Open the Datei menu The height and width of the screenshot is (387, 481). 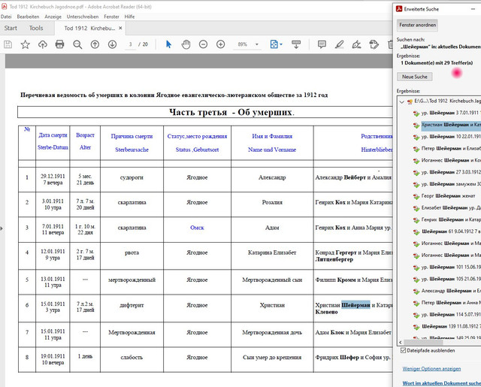(6, 17)
